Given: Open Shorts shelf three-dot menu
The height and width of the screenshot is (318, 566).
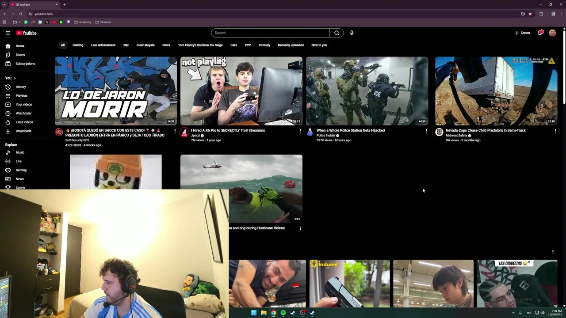Looking at the screenshot, I should [553, 252].
